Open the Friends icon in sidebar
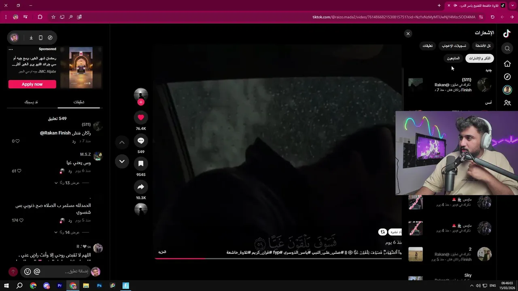518x291 pixels. click(x=507, y=103)
